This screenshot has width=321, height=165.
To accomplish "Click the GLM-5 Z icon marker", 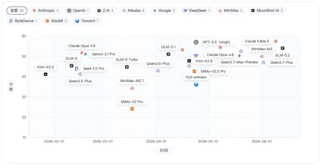I will 71,66.
